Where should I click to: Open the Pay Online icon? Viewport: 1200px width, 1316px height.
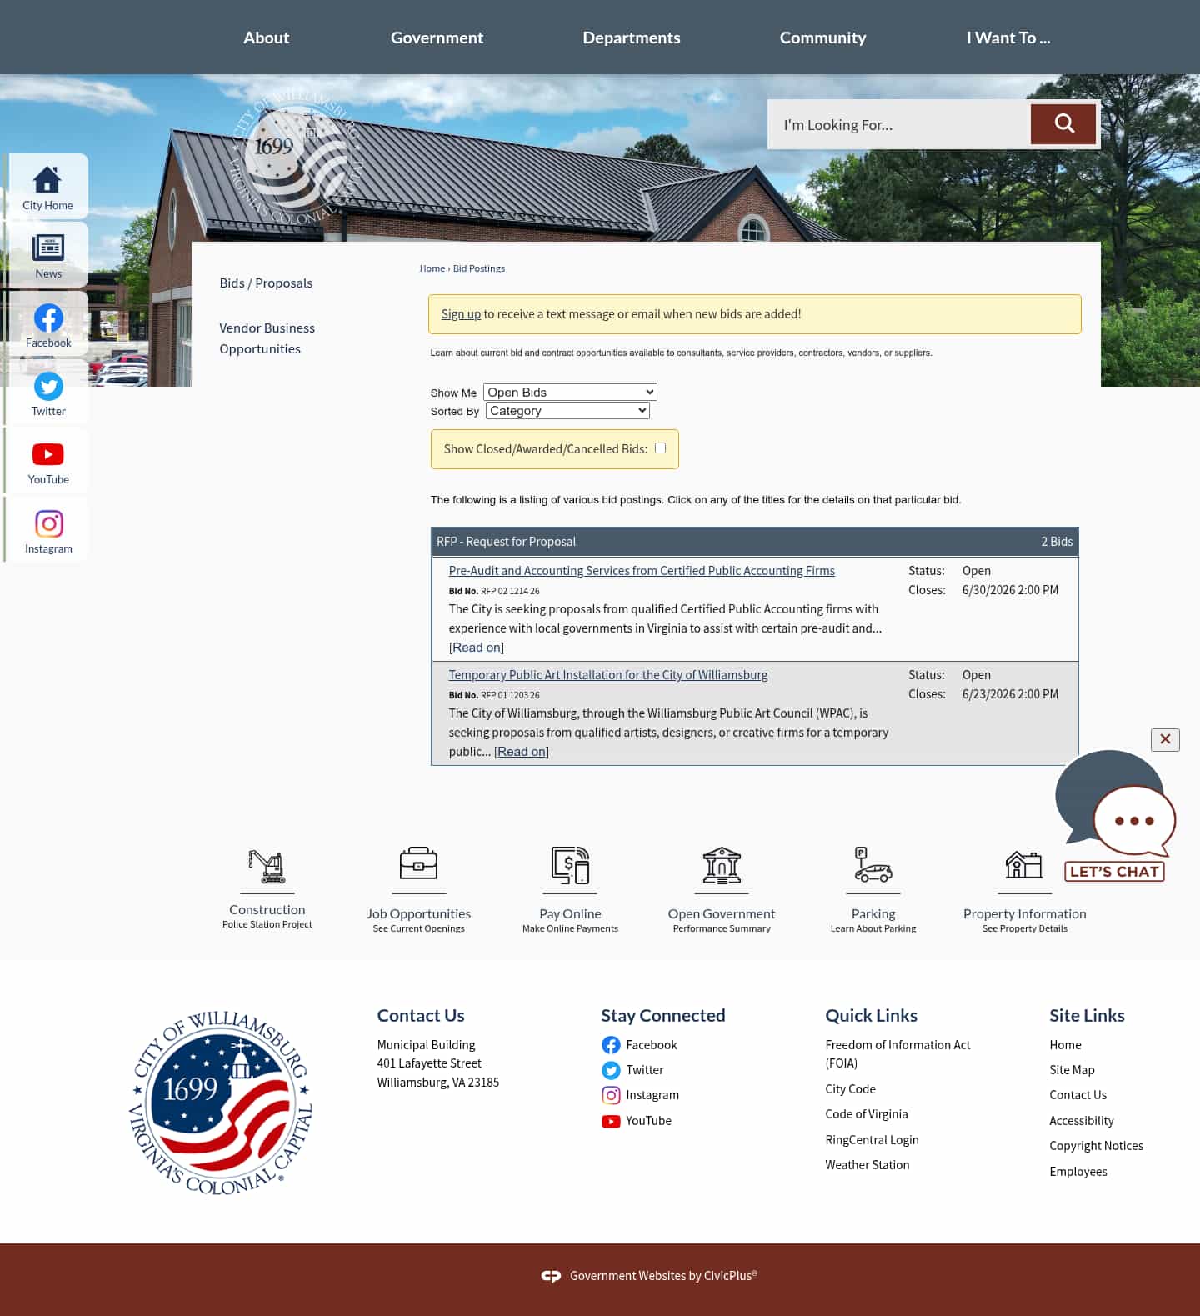coord(570,865)
